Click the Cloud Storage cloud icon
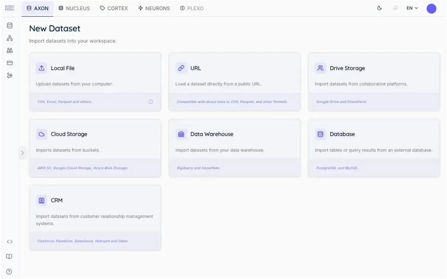Image resolution: width=447 pixels, height=279 pixels. [x=42, y=134]
